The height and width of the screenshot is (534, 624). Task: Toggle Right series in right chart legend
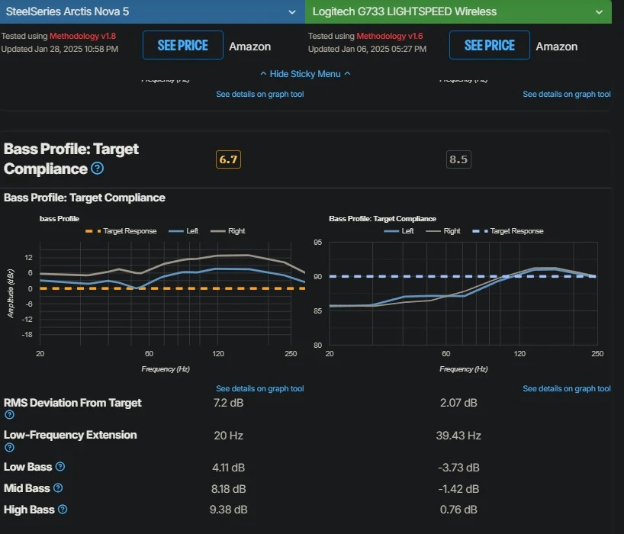tap(443, 231)
